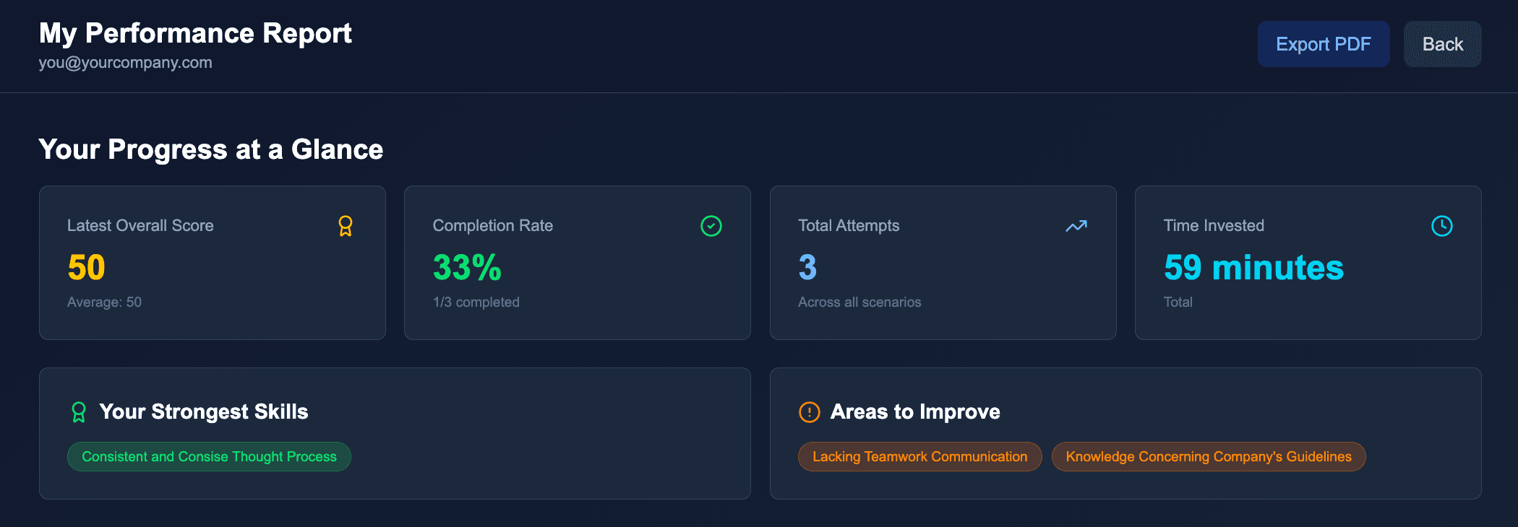Click the Your Progress at a Glance heading
The image size is (1518, 527).
[211, 149]
